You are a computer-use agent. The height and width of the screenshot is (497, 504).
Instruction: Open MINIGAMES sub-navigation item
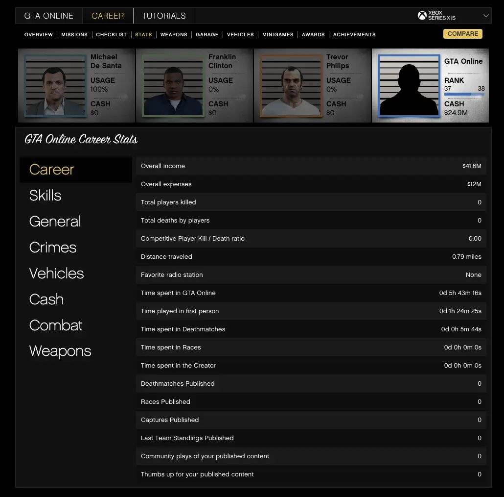coord(278,34)
